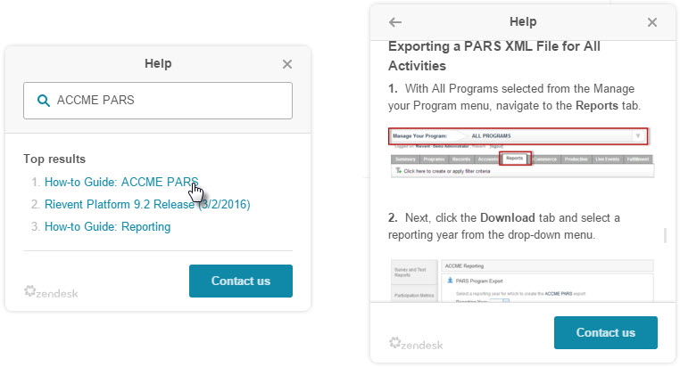Focus the ACCME PARS search field
The height and width of the screenshot is (367, 680).
[158, 101]
